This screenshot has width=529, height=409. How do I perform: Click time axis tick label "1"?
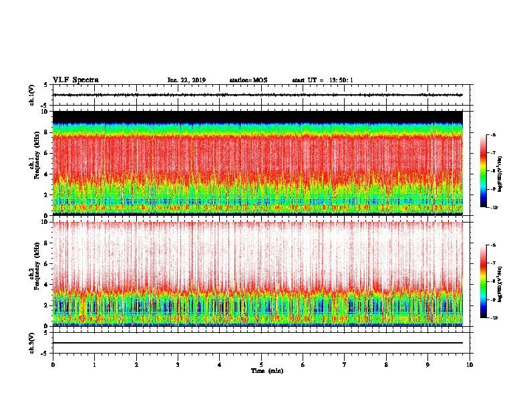[94, 365]
